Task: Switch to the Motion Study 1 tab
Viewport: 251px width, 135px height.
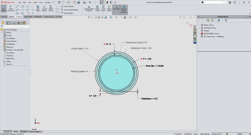Action: 35,132
